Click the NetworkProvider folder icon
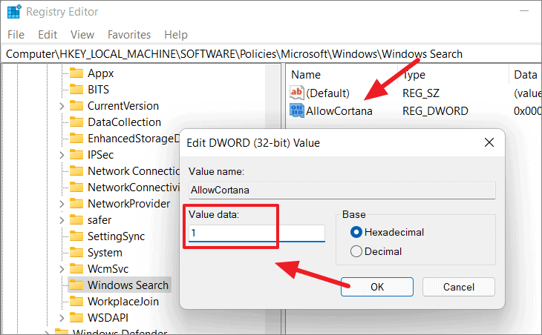 click(x=76, y=204)
